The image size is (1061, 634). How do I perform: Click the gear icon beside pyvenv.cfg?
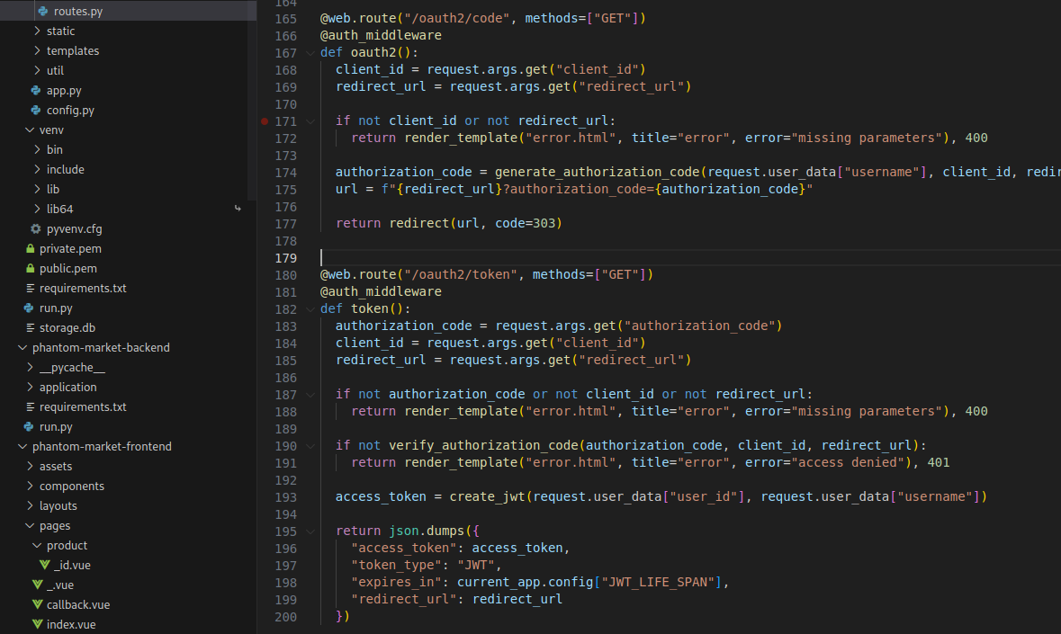tap(36, 229)
